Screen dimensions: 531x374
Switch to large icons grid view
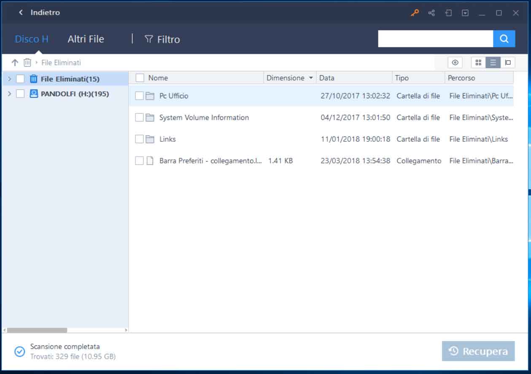pos(478,62)
